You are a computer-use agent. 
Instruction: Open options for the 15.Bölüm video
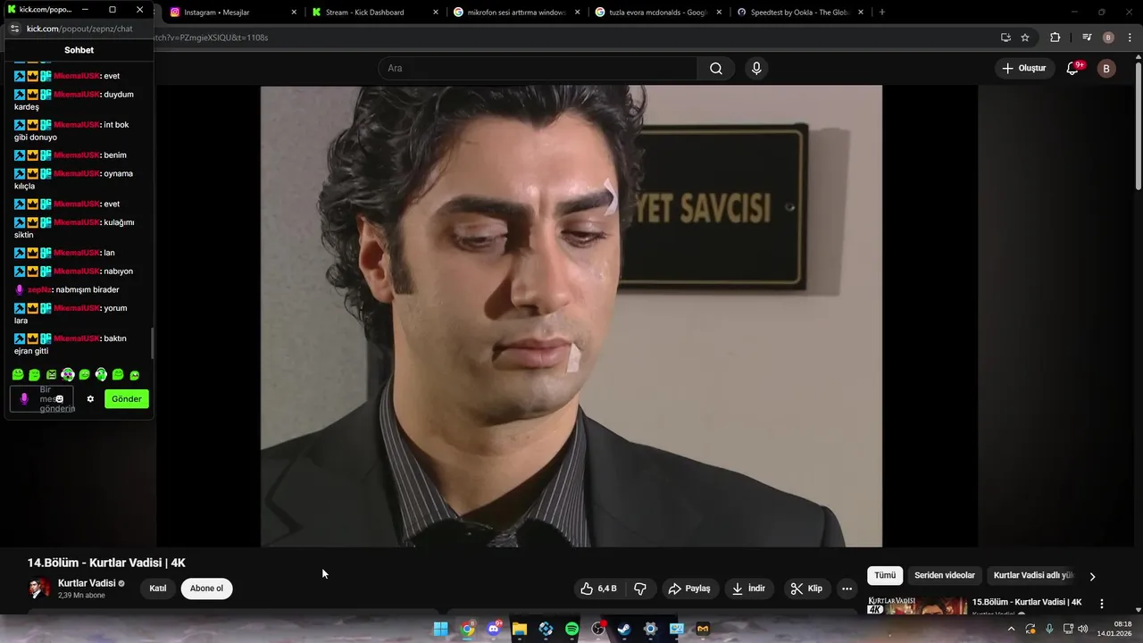click(x=1102, y=604)
